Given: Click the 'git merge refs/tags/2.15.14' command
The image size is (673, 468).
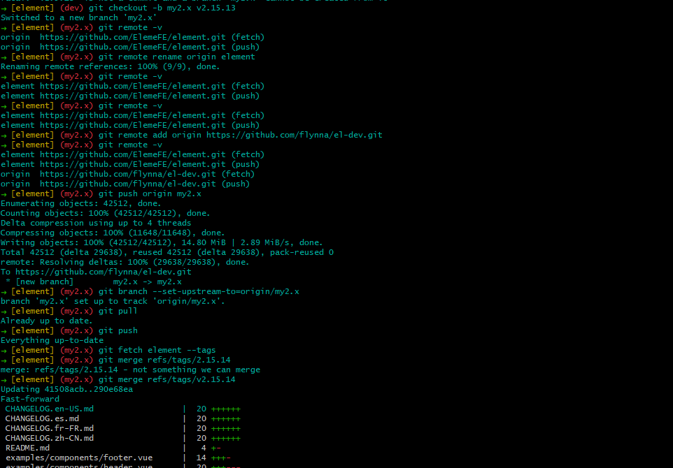Looking at the screenshot, I should [x=164, y=360].
